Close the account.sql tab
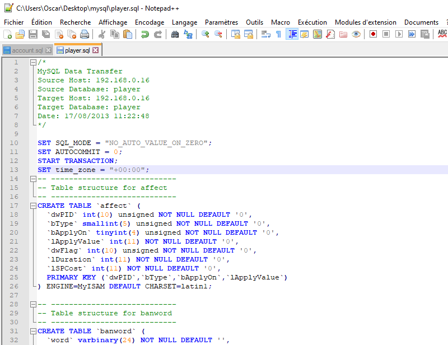The width and height of the screenshot is (448, 345). click(49, 50)
